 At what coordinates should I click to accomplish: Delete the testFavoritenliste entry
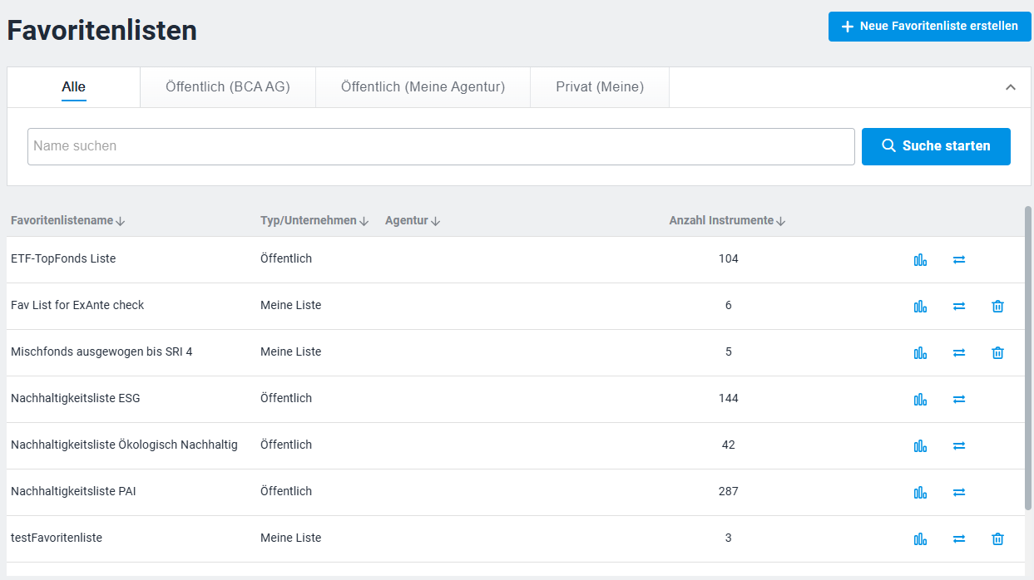coord(997,538)
